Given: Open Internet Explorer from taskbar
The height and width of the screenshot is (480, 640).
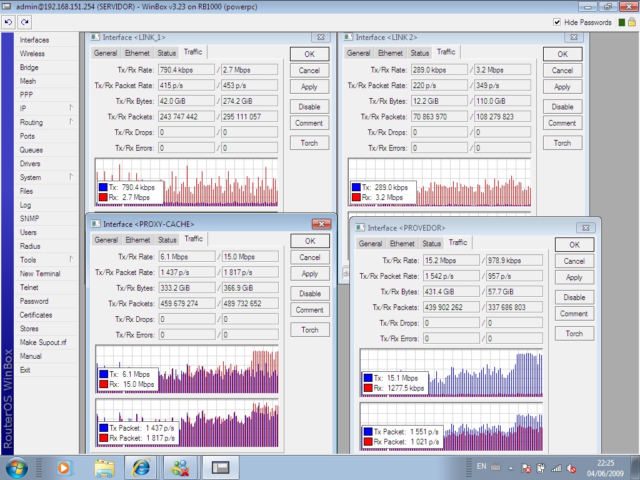Looking at the screenshot, I should pos(141,467).
